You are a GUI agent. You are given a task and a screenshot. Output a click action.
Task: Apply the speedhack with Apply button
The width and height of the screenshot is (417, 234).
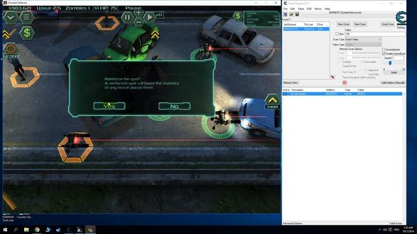point(394,72)
